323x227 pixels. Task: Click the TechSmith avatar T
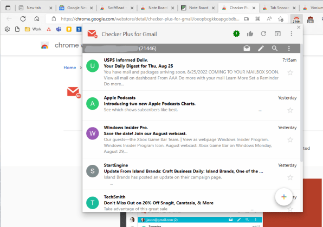pos(93,203)
